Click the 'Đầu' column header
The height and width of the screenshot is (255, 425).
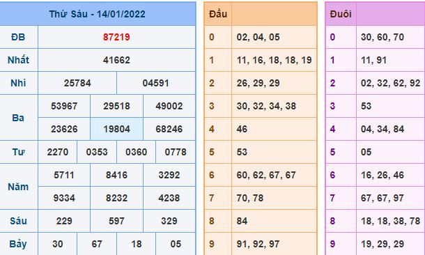point(218,14)
